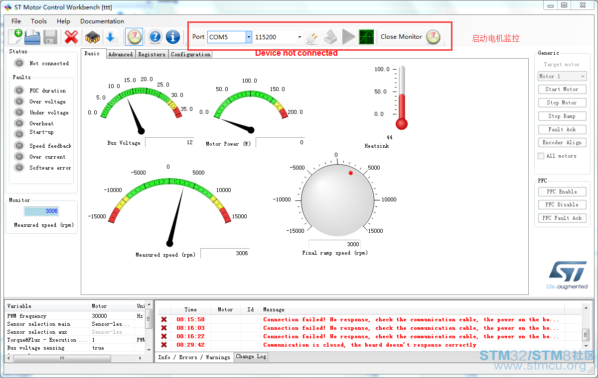This screenshot has height=378, width=598.
Task: Click the blue download arrow icon
Action: [113, 37]
